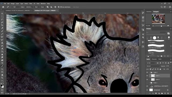Open blend mode Normal dropdown

tap(153, 66)
